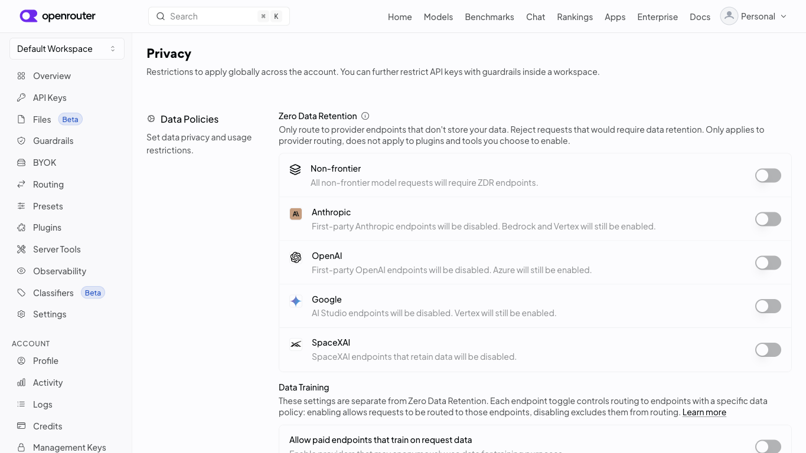Click the ACCOUNT section header text

31,343
